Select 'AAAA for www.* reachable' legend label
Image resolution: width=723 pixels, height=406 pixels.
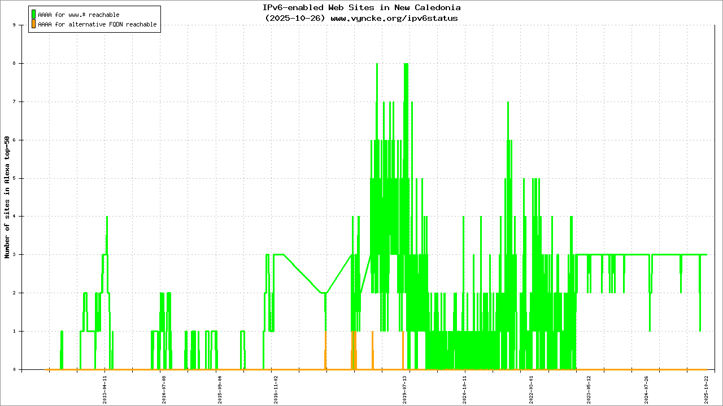79,15
